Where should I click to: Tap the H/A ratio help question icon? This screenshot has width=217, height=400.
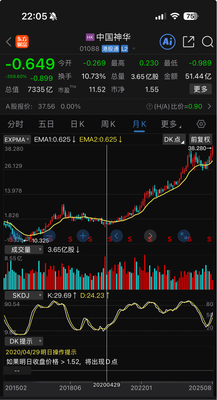point(150,107)
